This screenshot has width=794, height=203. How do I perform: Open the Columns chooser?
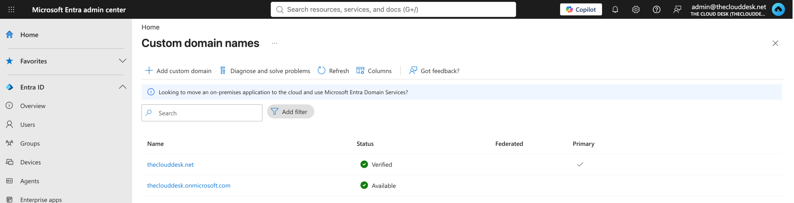point(375,71)
